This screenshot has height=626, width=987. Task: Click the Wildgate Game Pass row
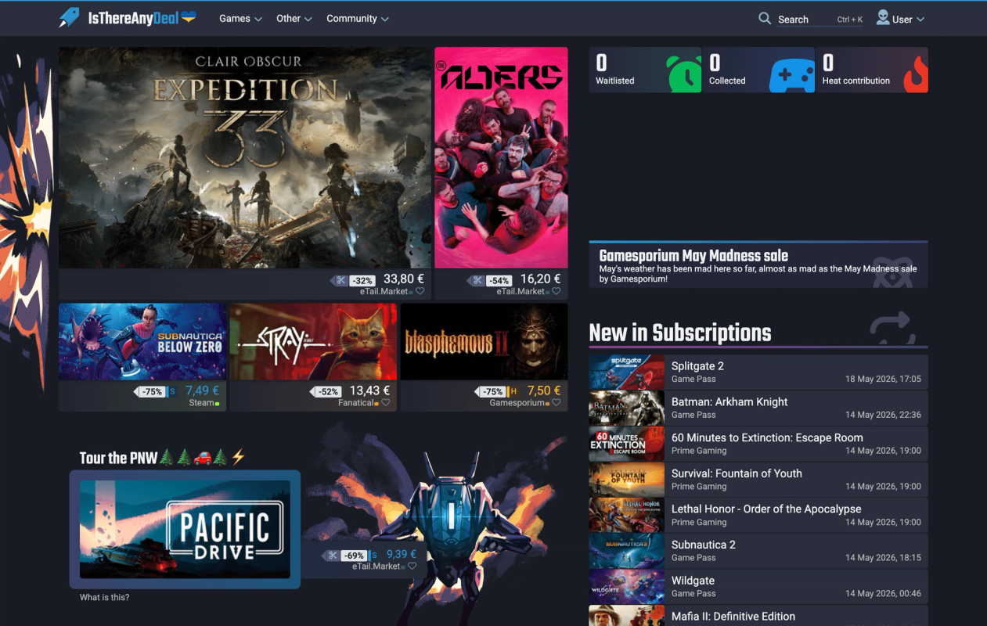pyautogui.click(x=758, y=587)
